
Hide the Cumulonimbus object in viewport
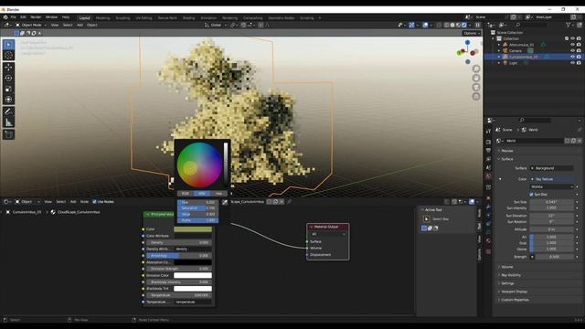[572, 57]
